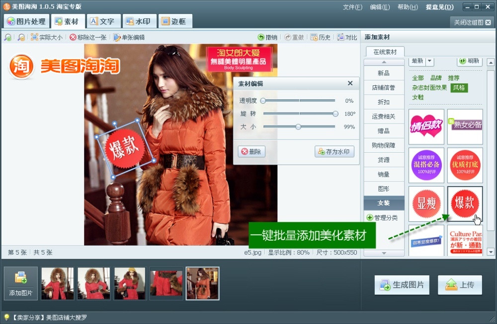Click the 管理分类 add category icon
The image size is (497, 324).
369,217
